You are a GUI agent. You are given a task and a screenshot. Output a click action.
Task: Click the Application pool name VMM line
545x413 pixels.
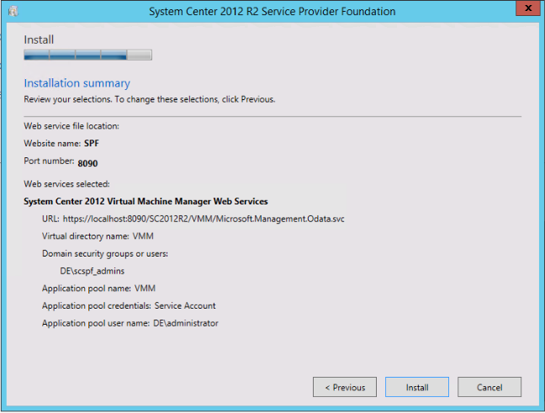click(97, 289)
